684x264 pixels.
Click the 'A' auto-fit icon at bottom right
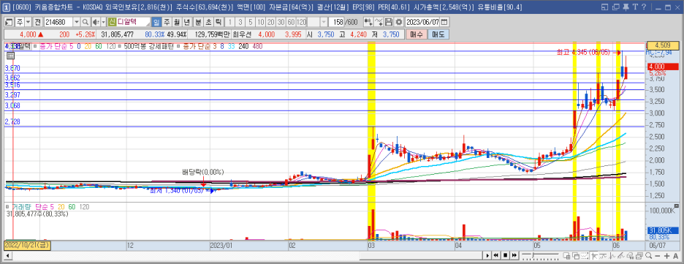(675, 256)
